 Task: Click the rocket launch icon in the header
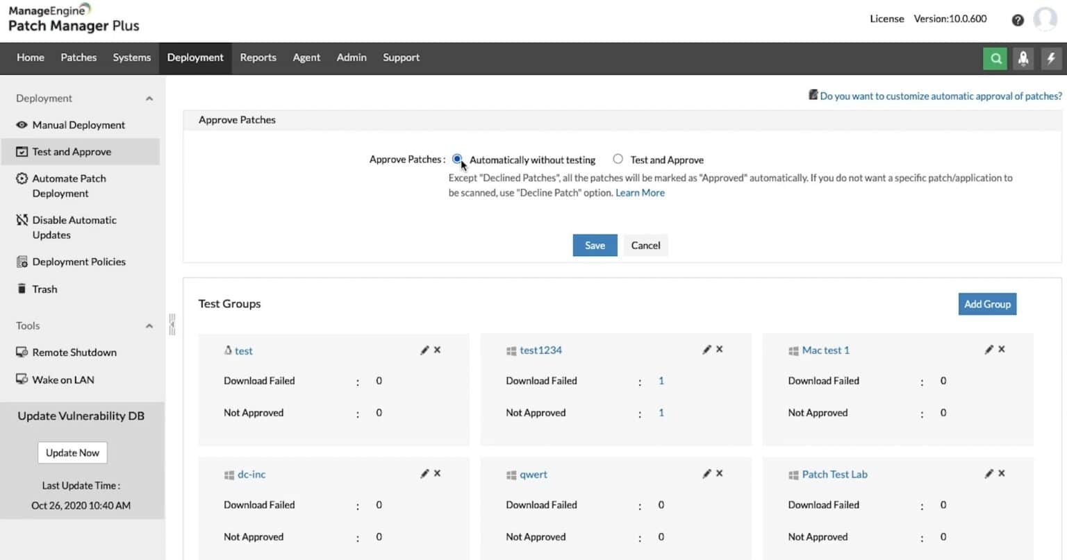[x=1023, y=58]
